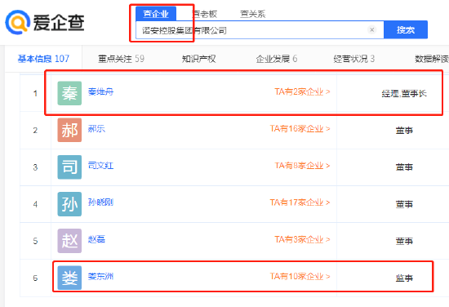The width and height of the screenshot is (449, 307).
Task: Click row number 1 cell
Action: pos(35,93)
